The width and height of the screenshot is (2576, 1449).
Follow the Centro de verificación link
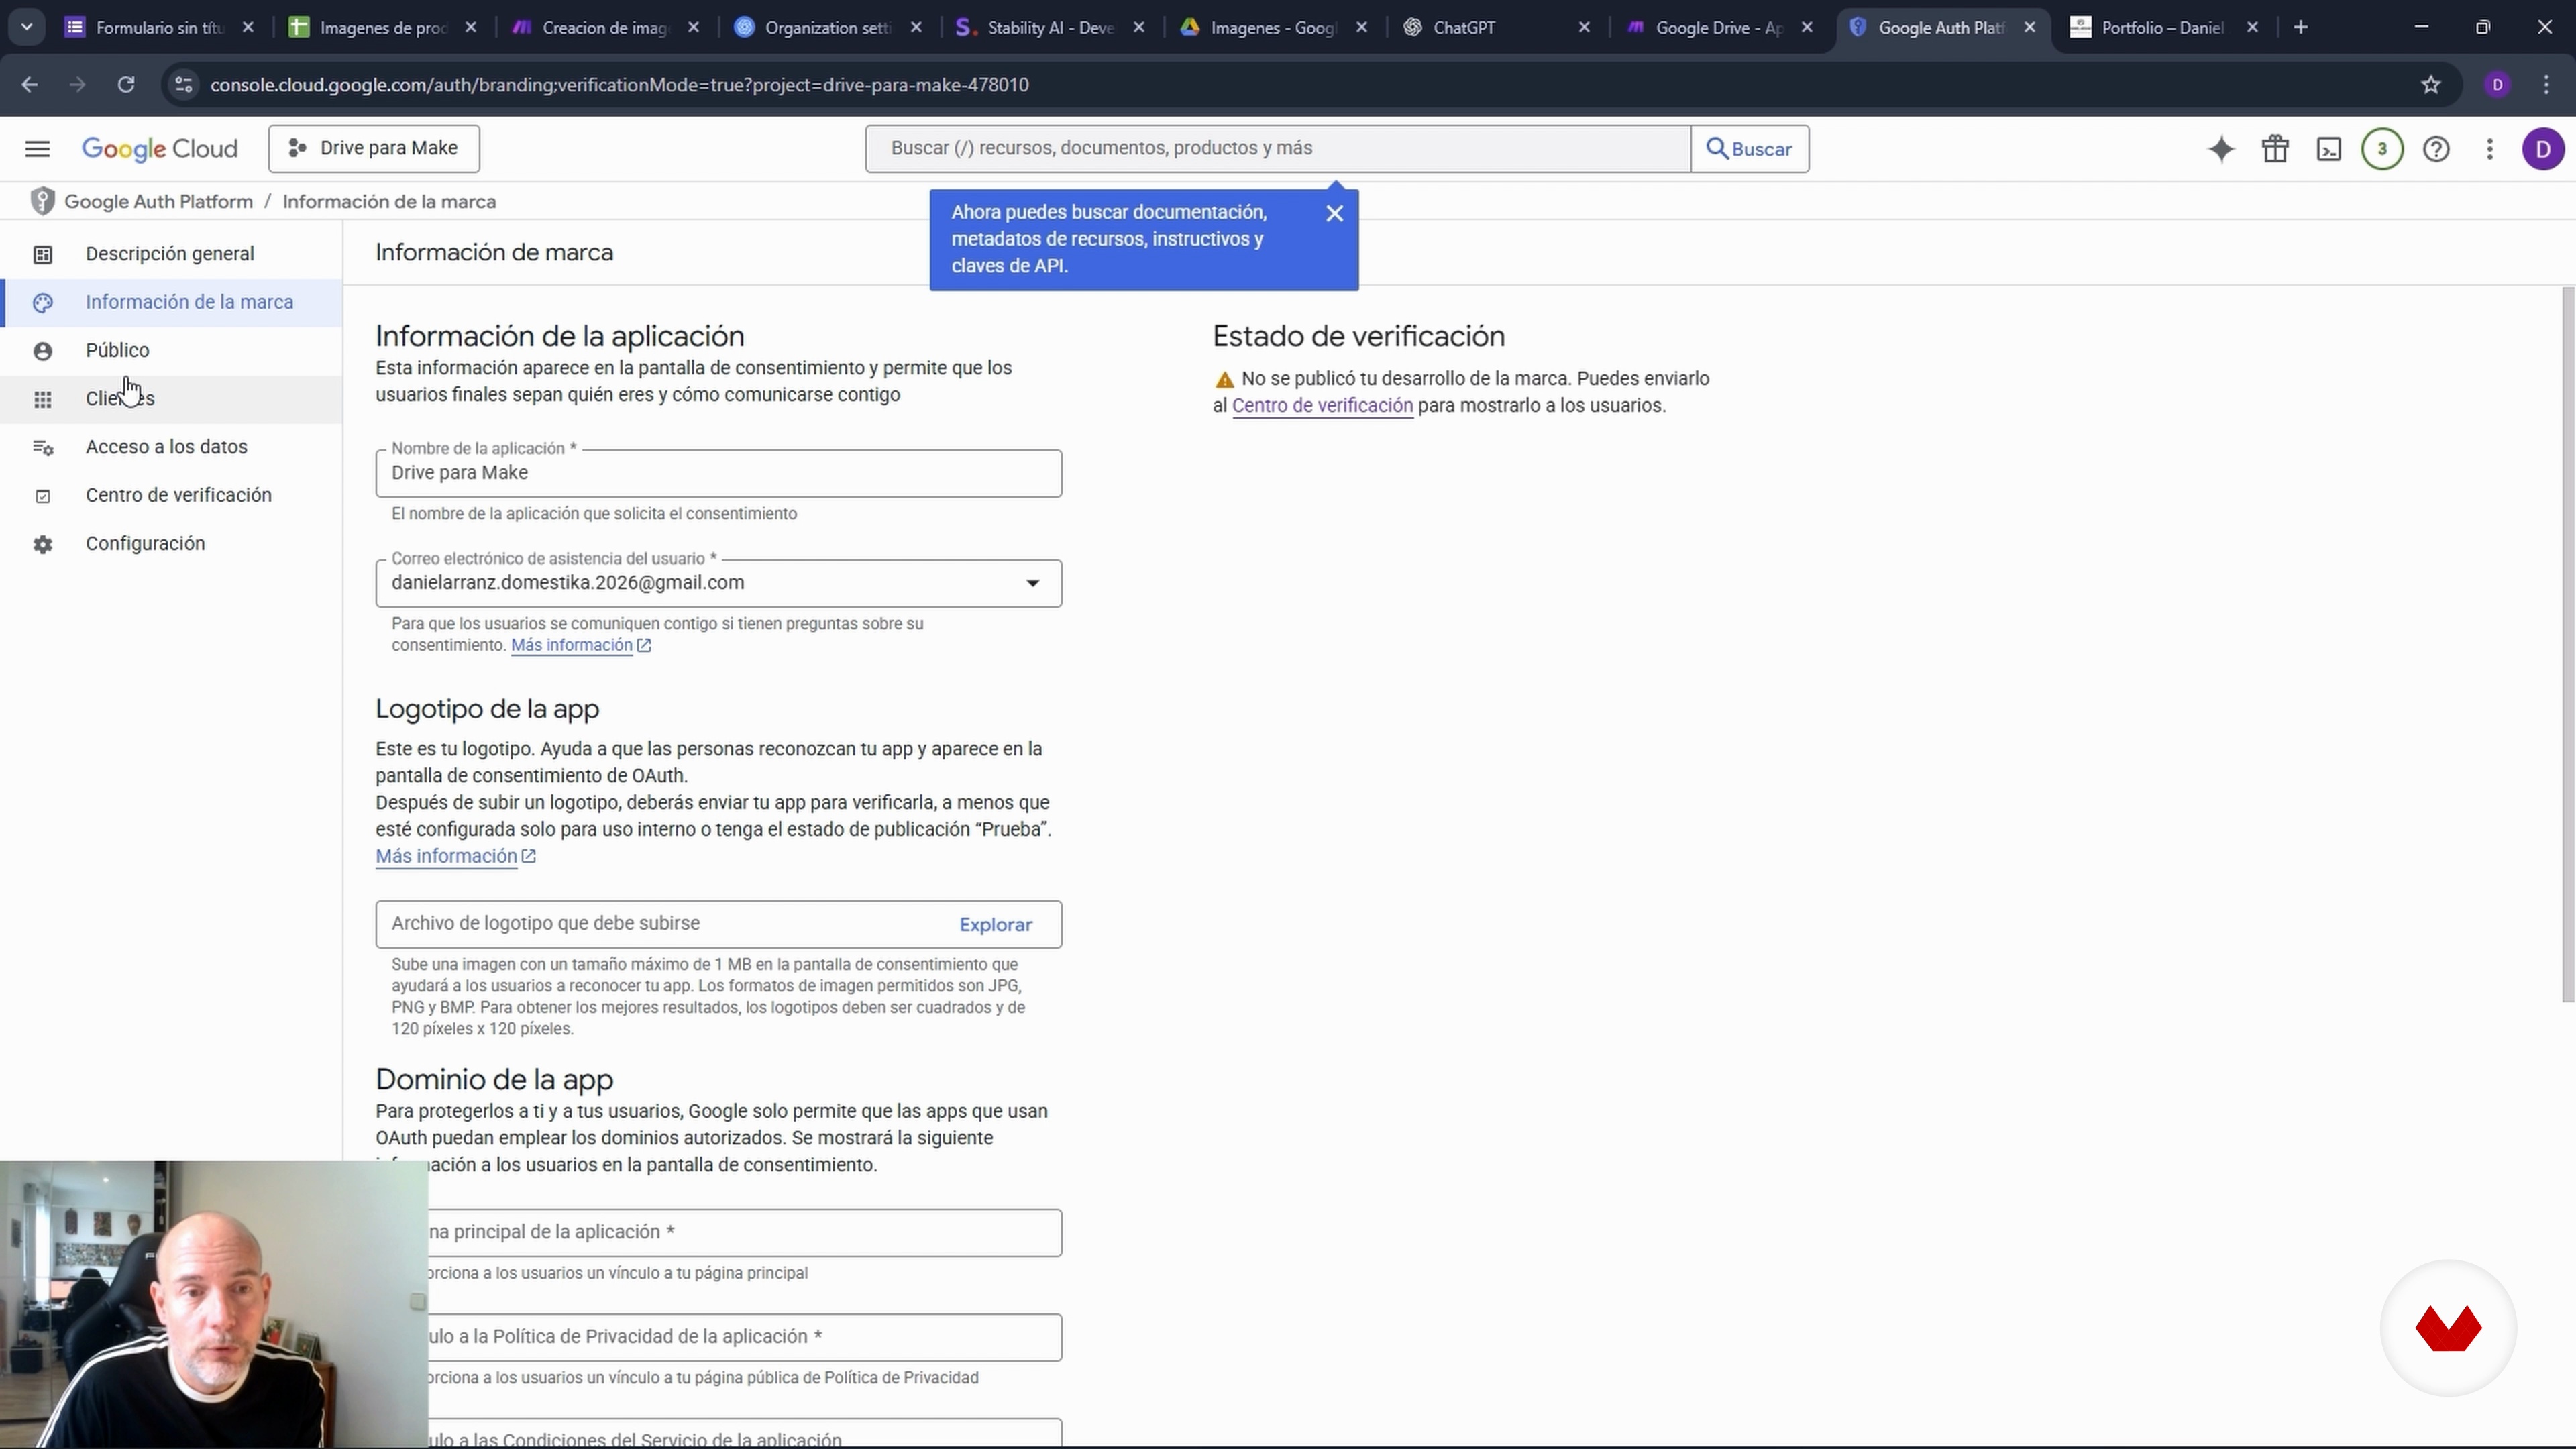point(1322,406)
